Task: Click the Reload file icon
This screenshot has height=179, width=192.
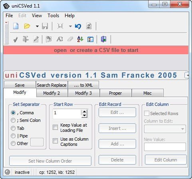Action: pyautogui.click(x=89, y=26)
